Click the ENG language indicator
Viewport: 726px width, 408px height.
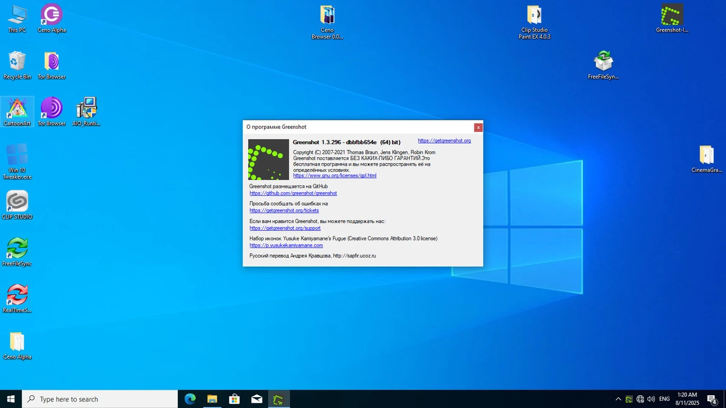664,399
